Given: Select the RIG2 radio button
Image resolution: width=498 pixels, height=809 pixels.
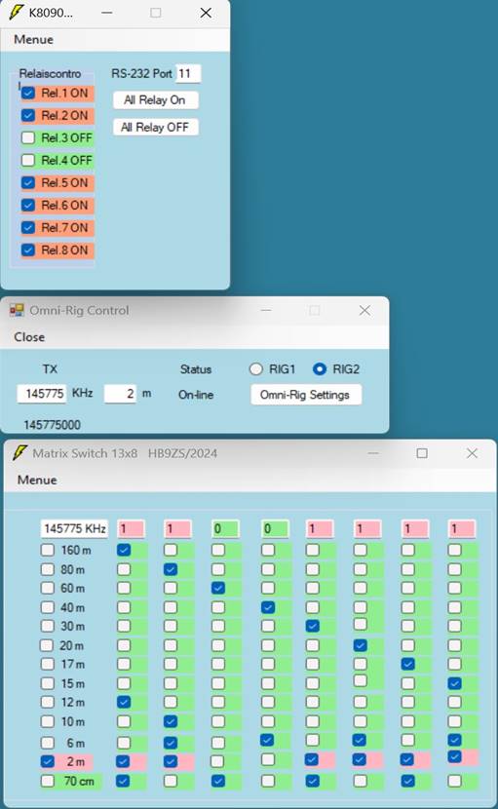Looking at the screenshot, I should [x=320, y=368].
